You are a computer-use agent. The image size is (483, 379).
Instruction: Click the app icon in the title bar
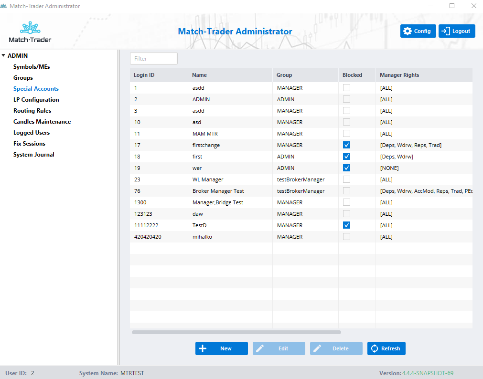pyautogui.click(x=3, y=6)
